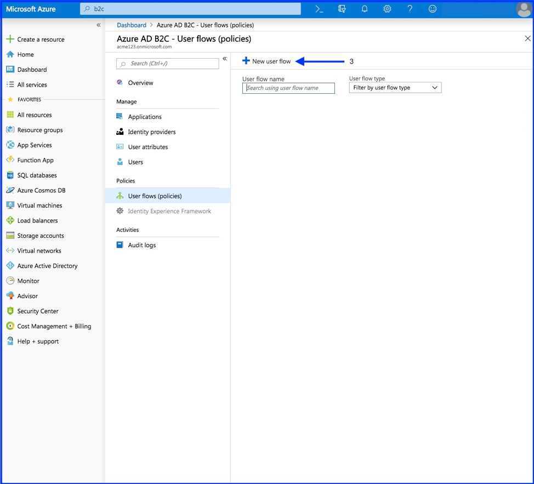Click the Resource groups cube icon
The width and height of the screenshot is (534, 484).
pyautogui.click(x=10, y=130)
